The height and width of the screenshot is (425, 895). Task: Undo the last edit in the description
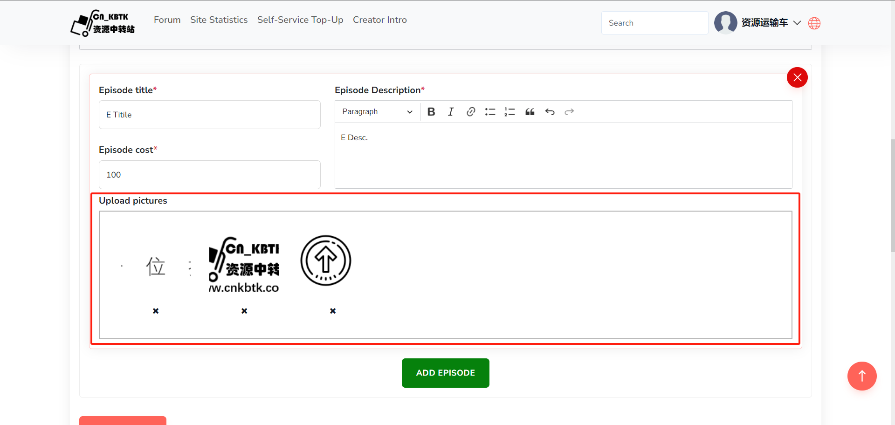(x=550, y=112)
